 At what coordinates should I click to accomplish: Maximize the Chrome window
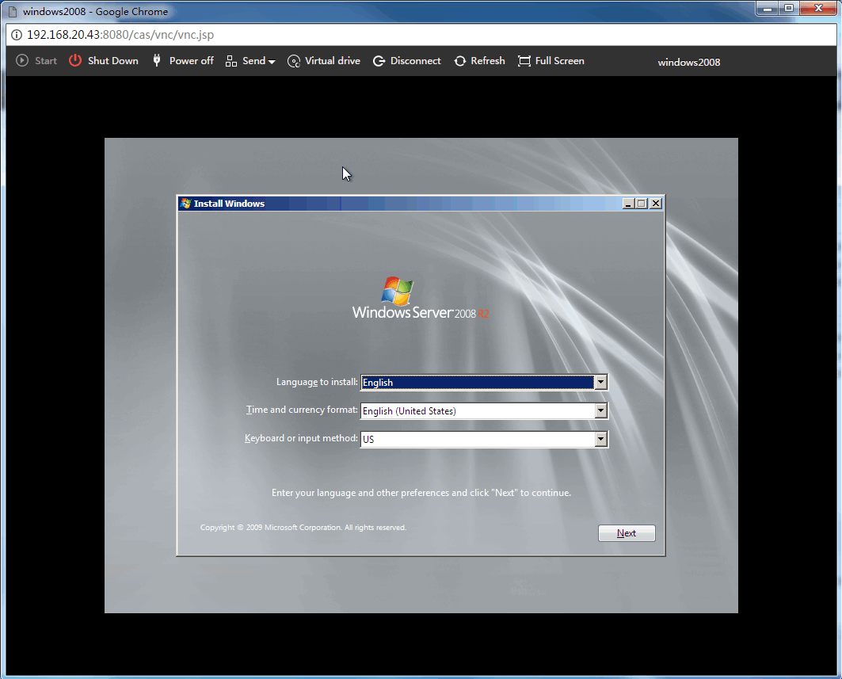coord(789,8)
